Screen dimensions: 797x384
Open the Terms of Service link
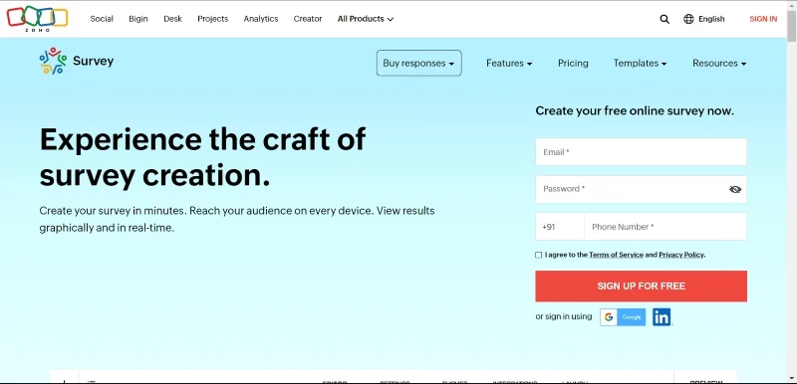[x=616, y=255]
